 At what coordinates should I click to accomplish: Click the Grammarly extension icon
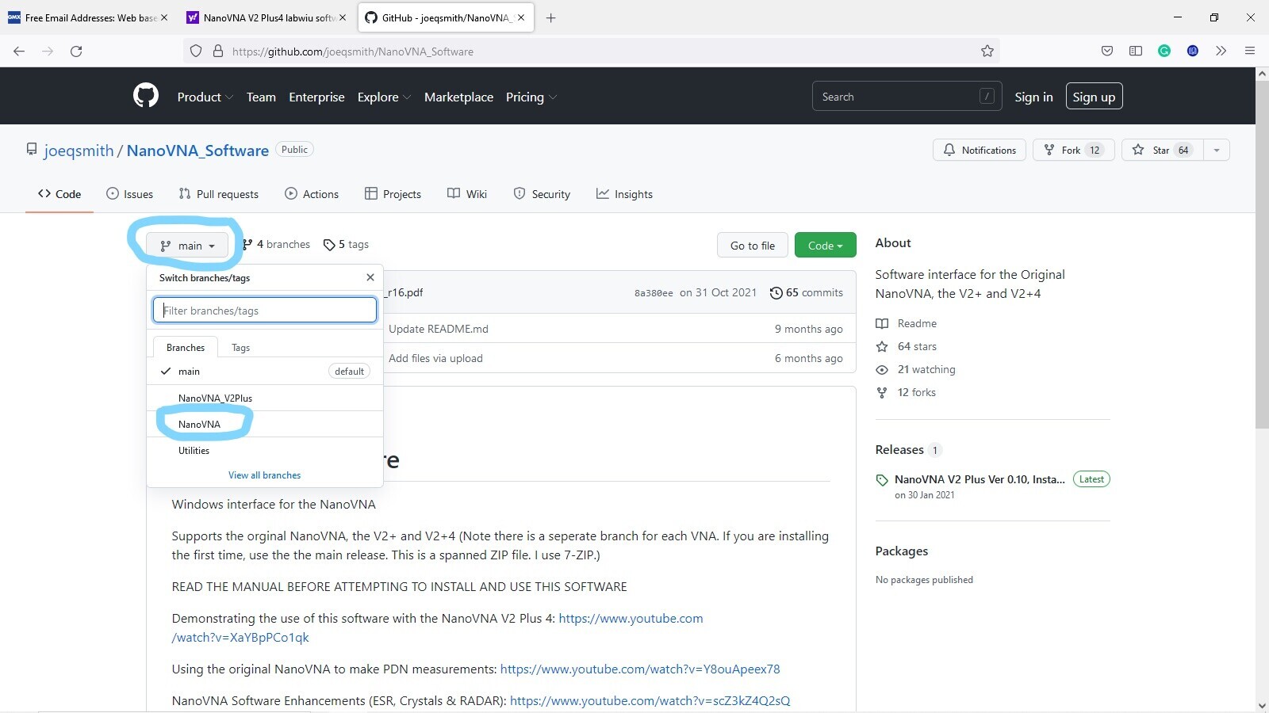[1164, 51]
